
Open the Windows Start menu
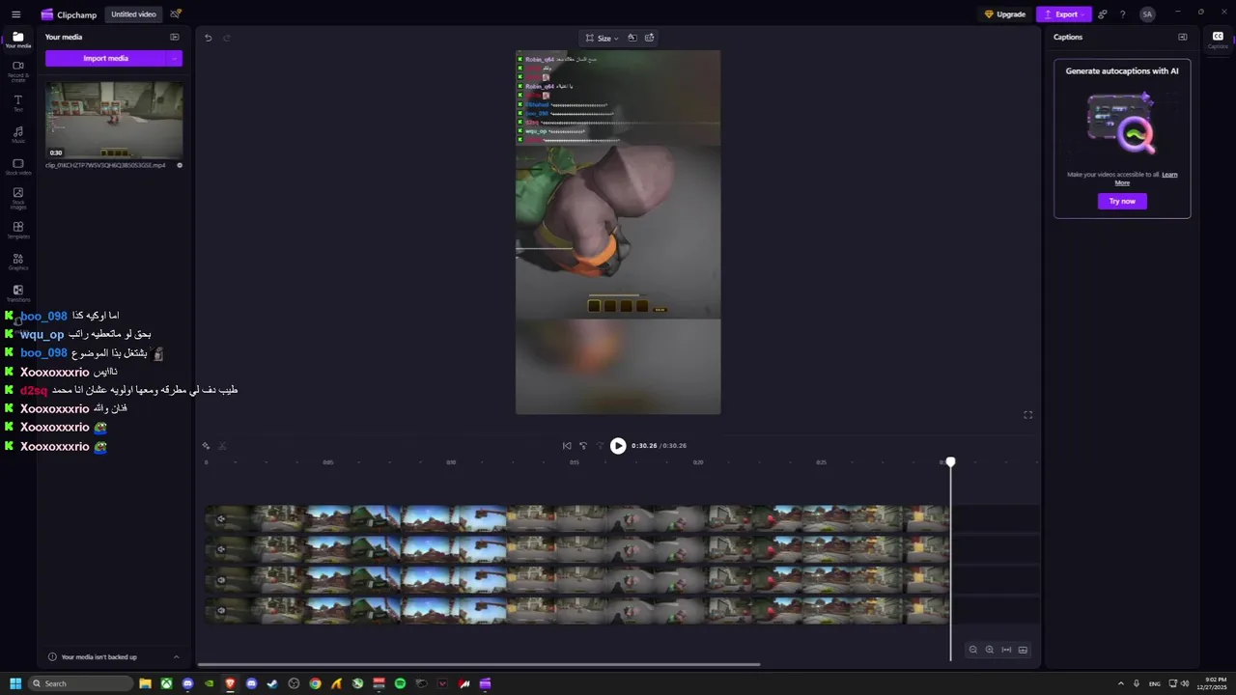(15, 683)
